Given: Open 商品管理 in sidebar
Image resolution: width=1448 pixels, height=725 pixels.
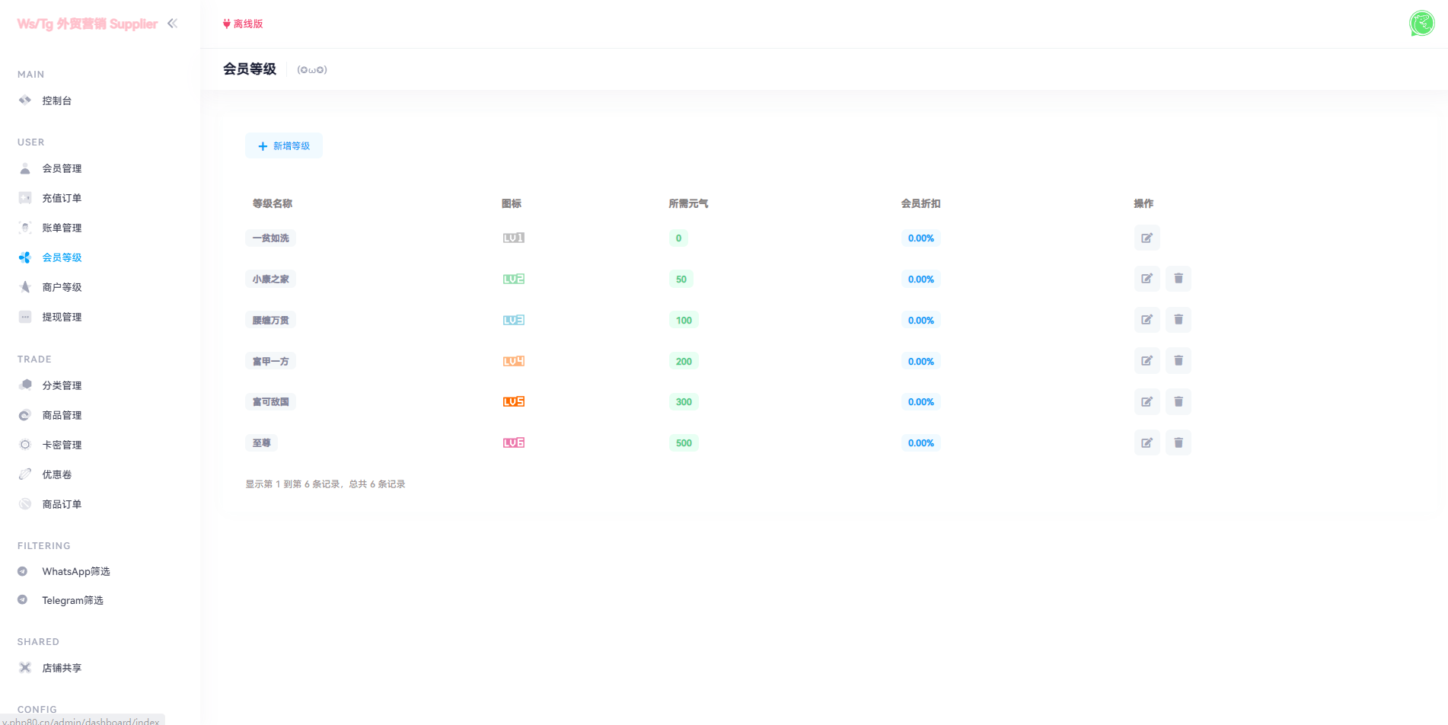Looking at the screenshot, I should [62, 415].
